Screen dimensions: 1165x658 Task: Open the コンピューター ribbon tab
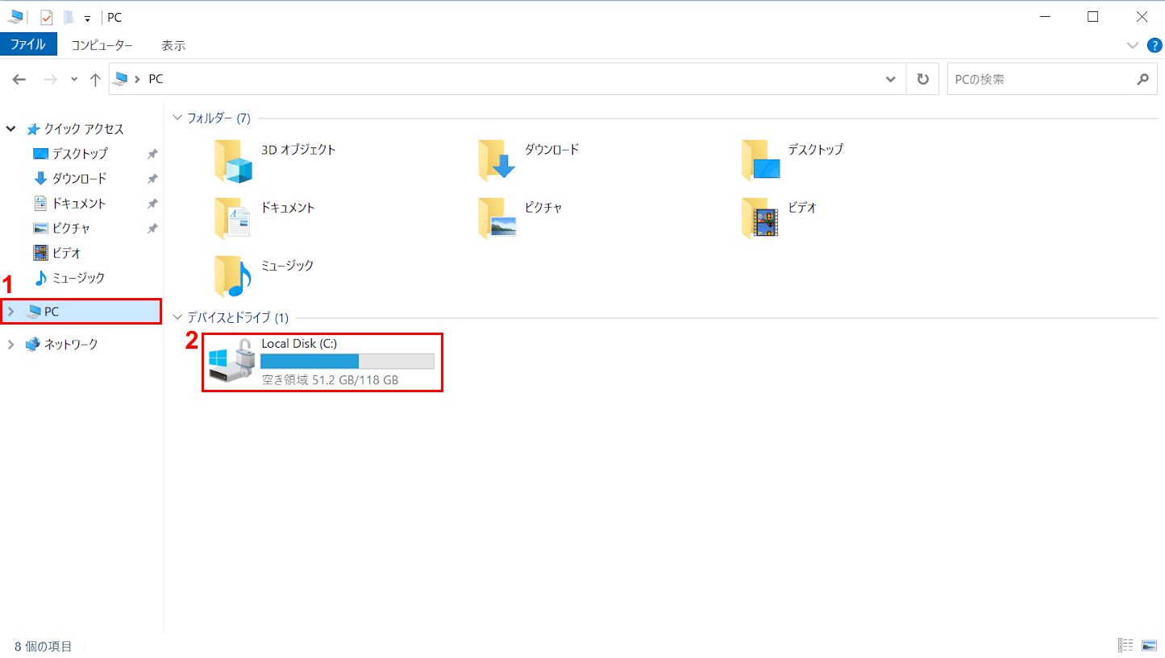pos(102,45)
